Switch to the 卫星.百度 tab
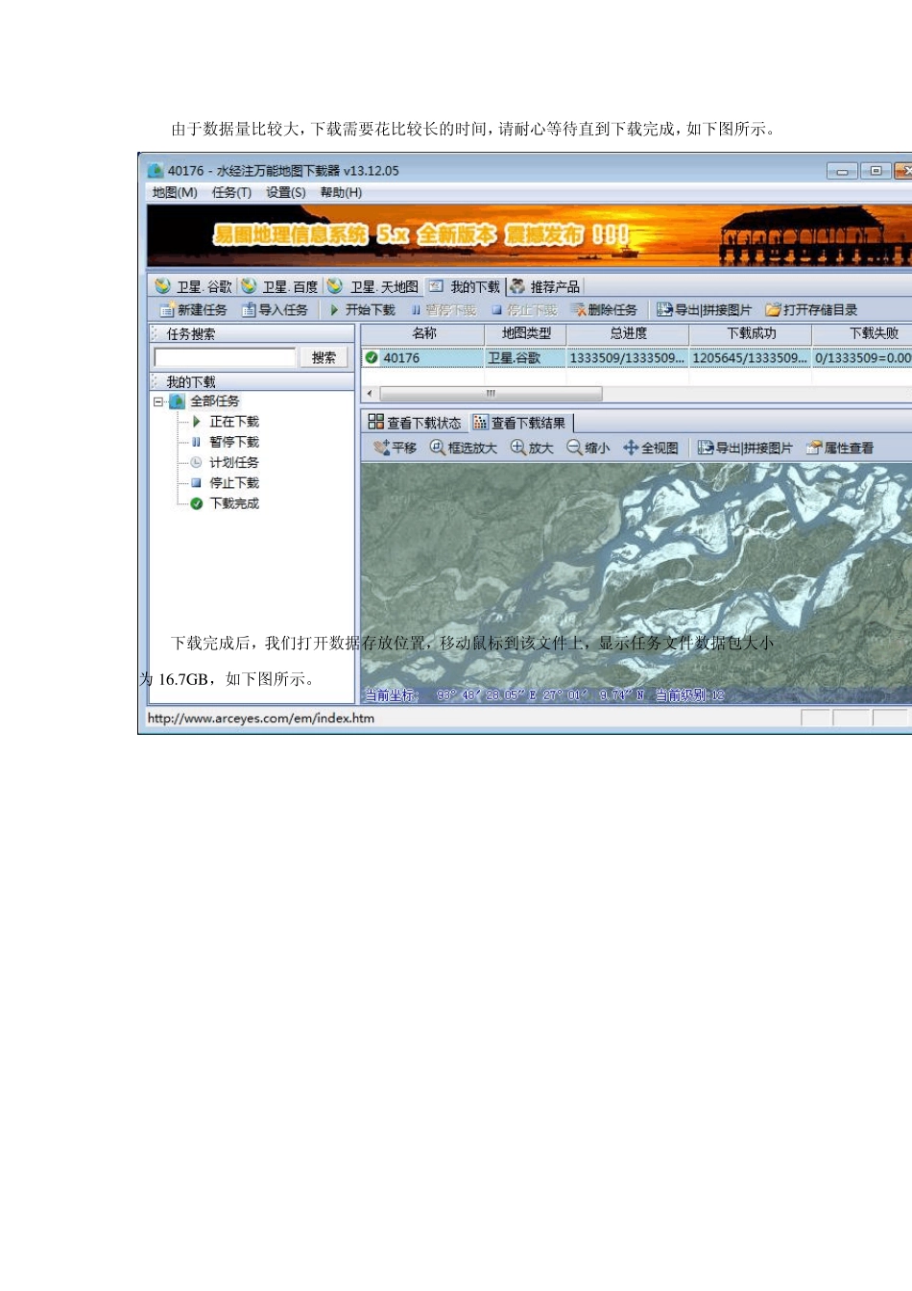The image size is (912, 1291). pos(279,286)
